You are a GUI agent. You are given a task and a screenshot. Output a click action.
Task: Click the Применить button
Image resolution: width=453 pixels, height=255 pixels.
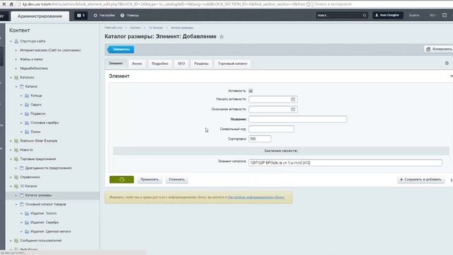(149, 179)
